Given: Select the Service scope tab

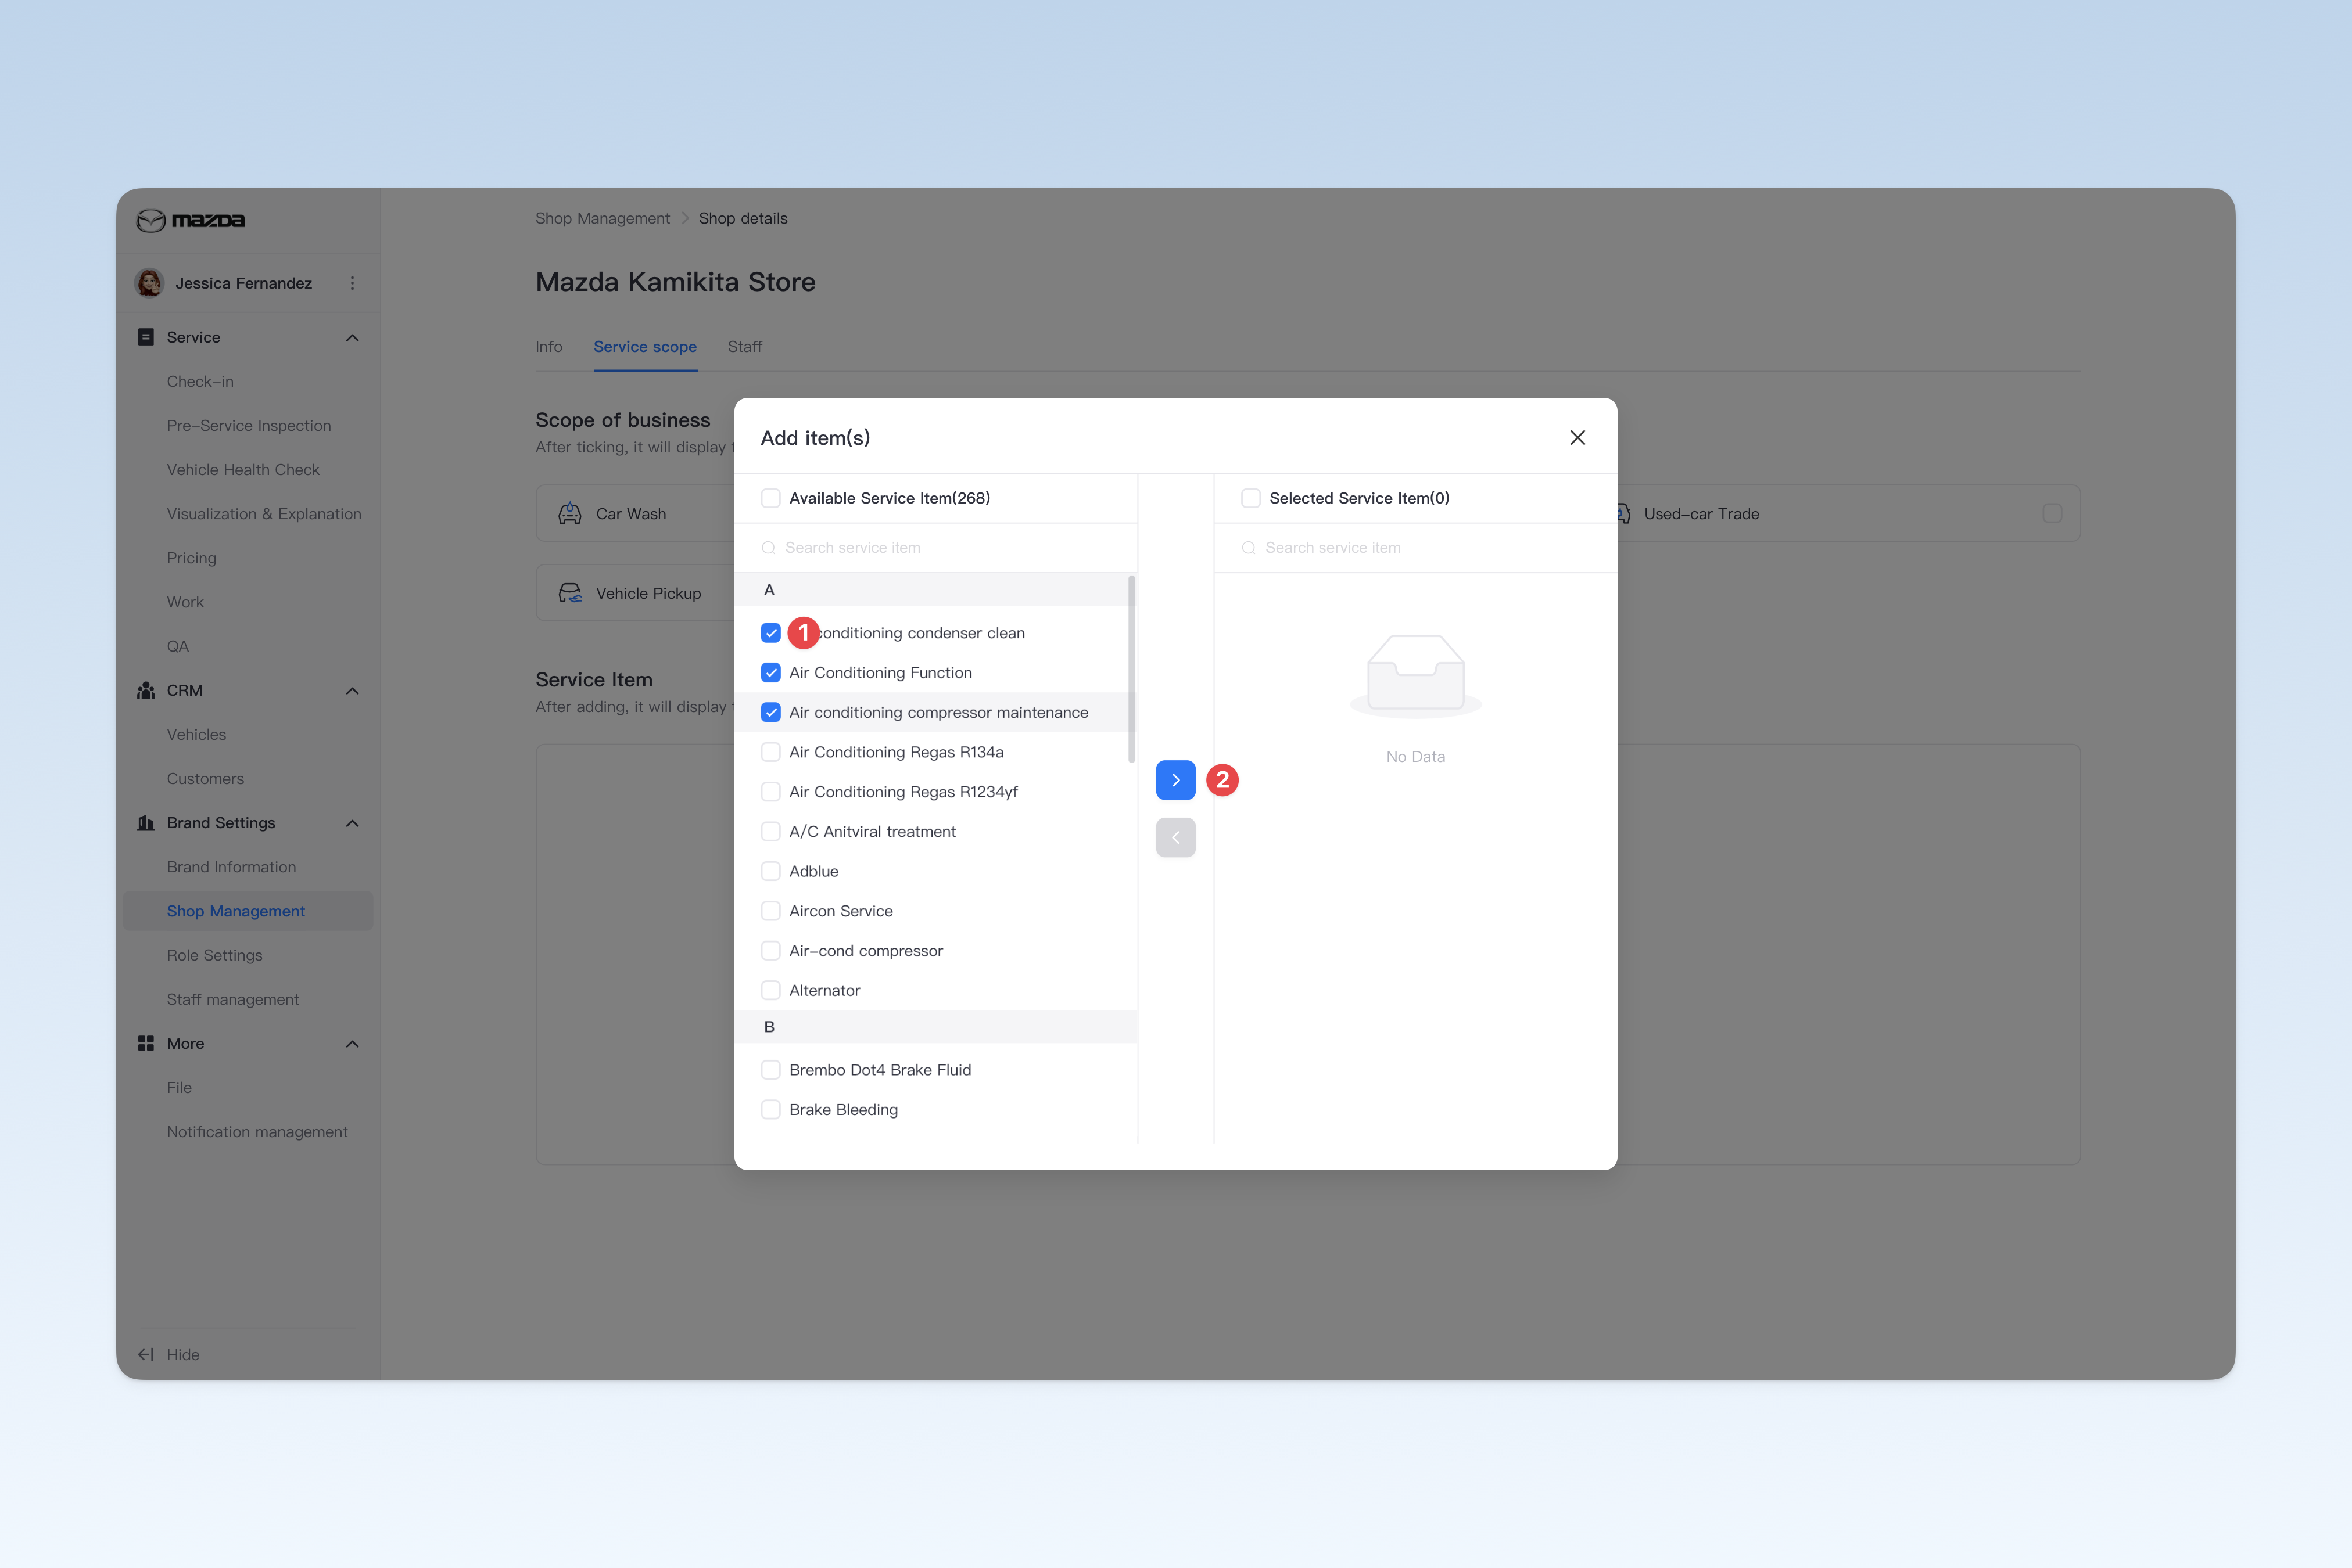Looking at the screenshot, I should click(646, 346).
